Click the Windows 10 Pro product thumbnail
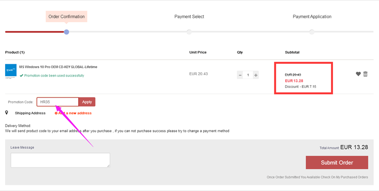 (x=11, y=70)
